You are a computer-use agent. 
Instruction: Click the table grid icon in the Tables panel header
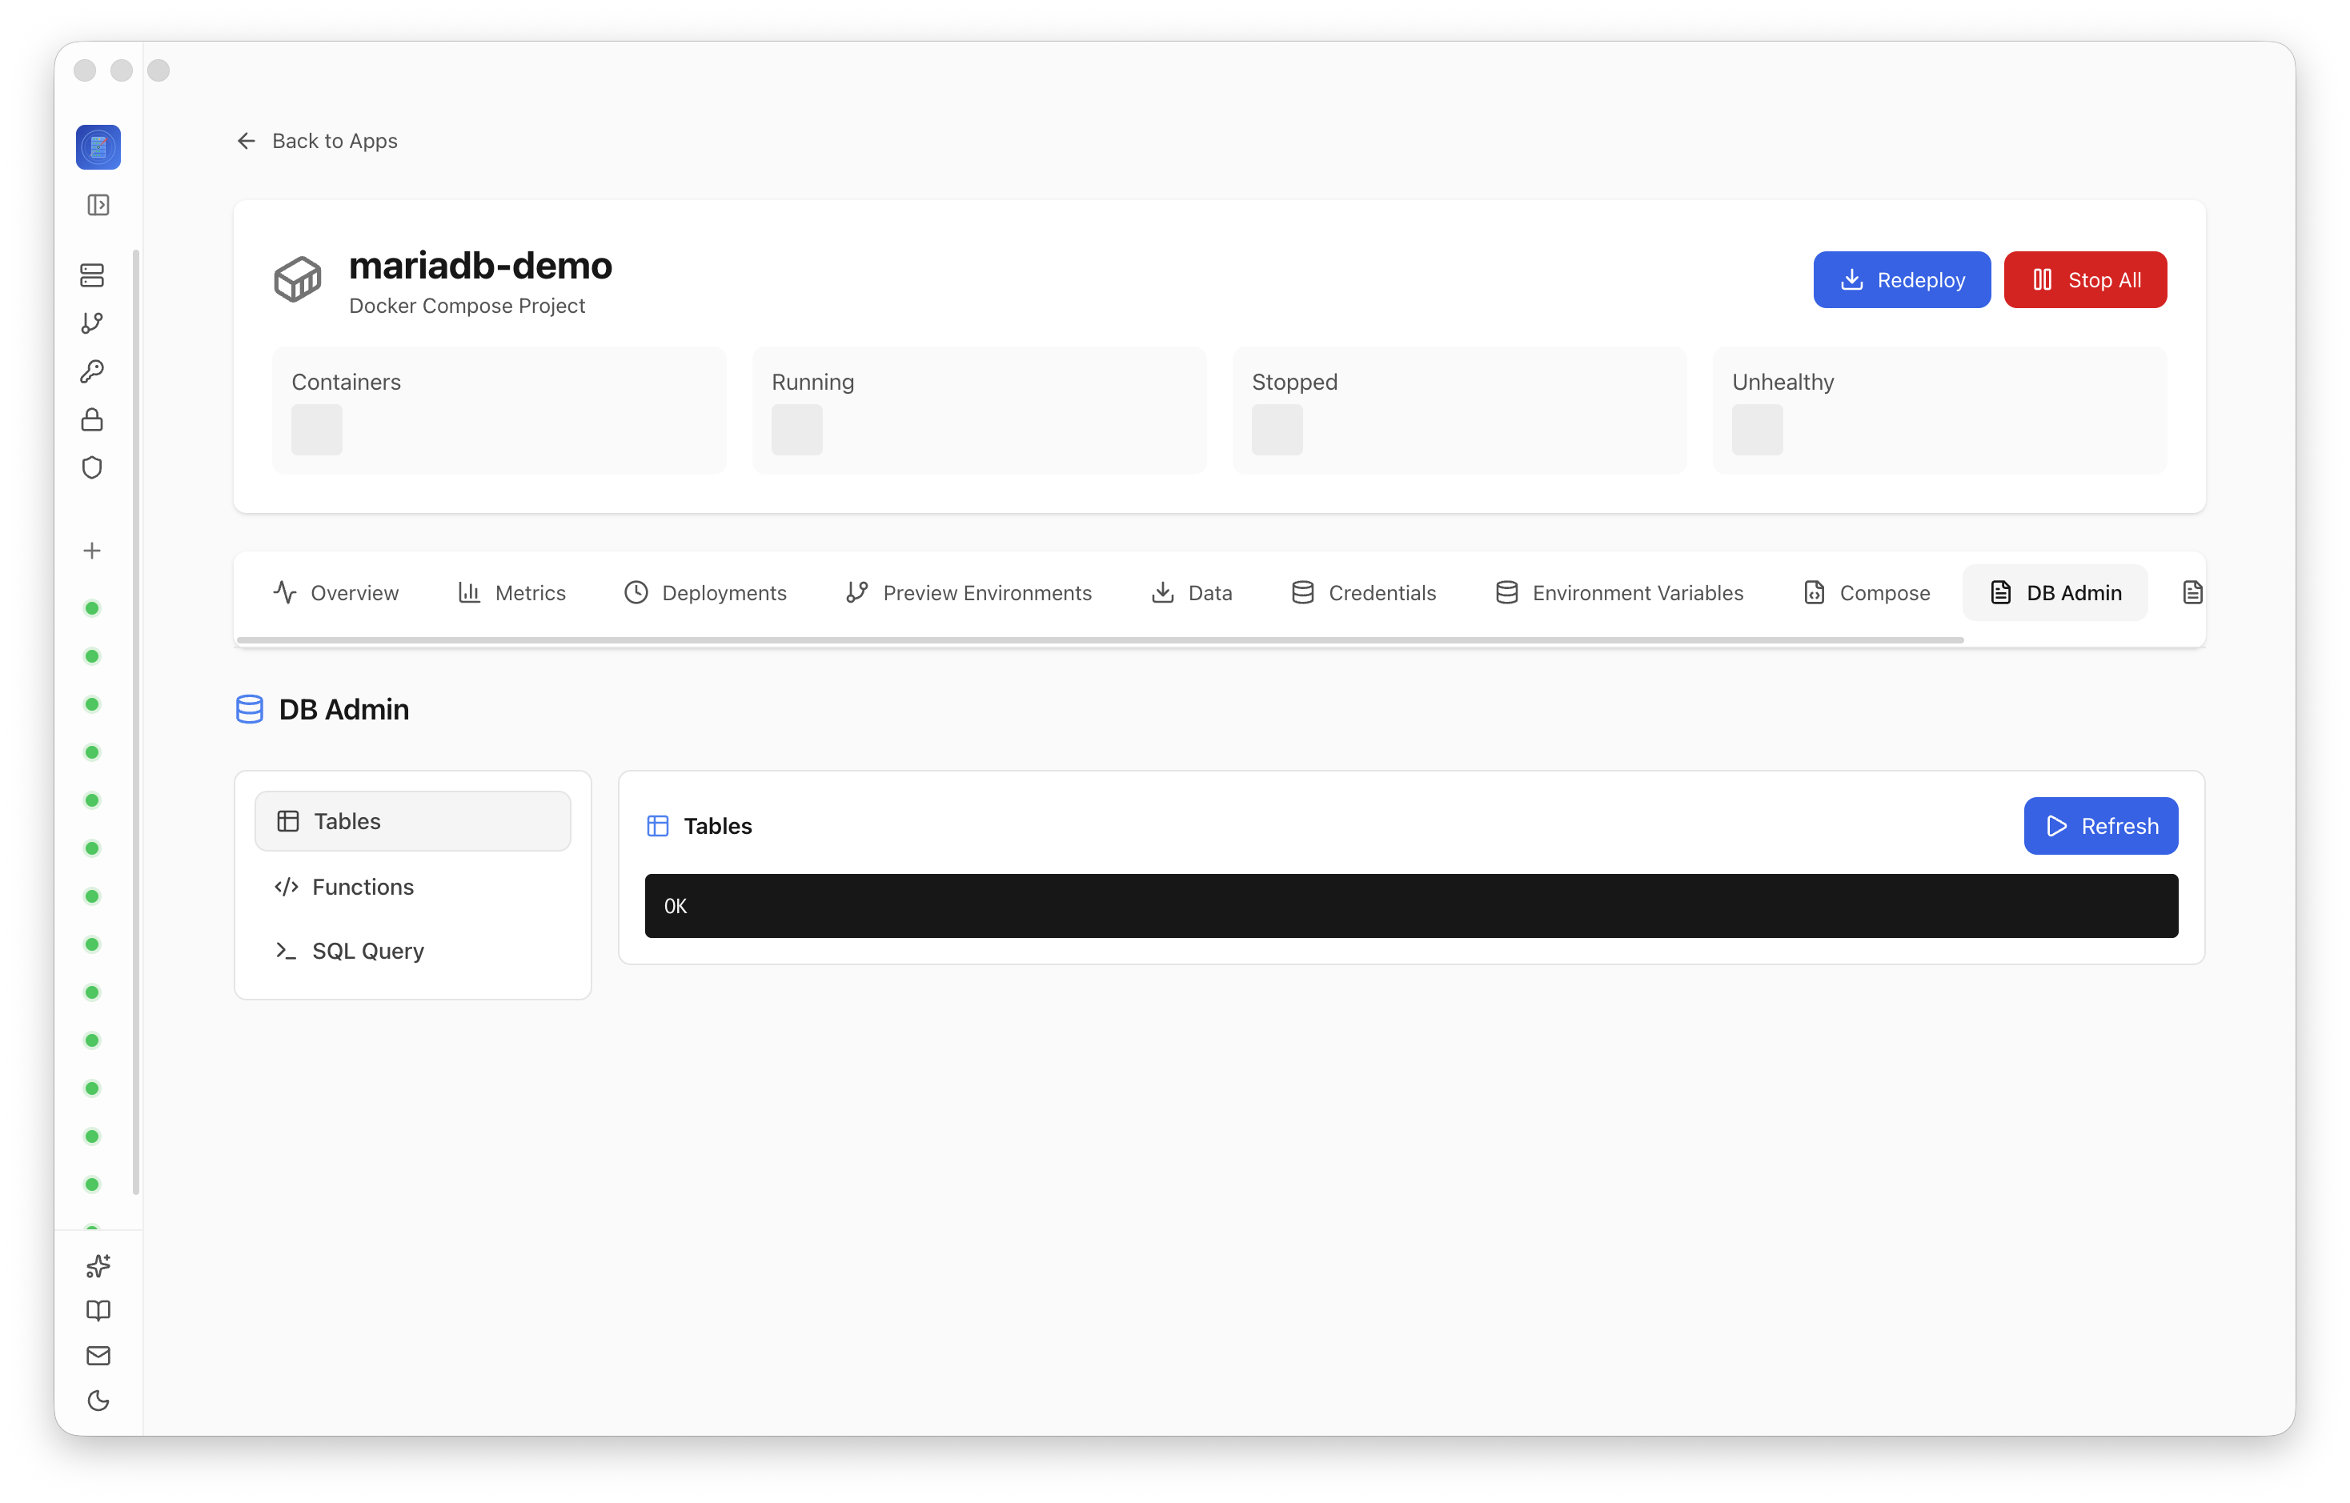pos(658,826)
